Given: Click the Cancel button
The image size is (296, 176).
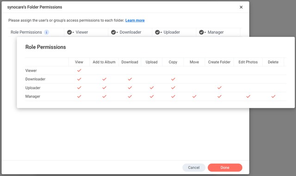Looking at the screenshot, I should tap(194, 168).
